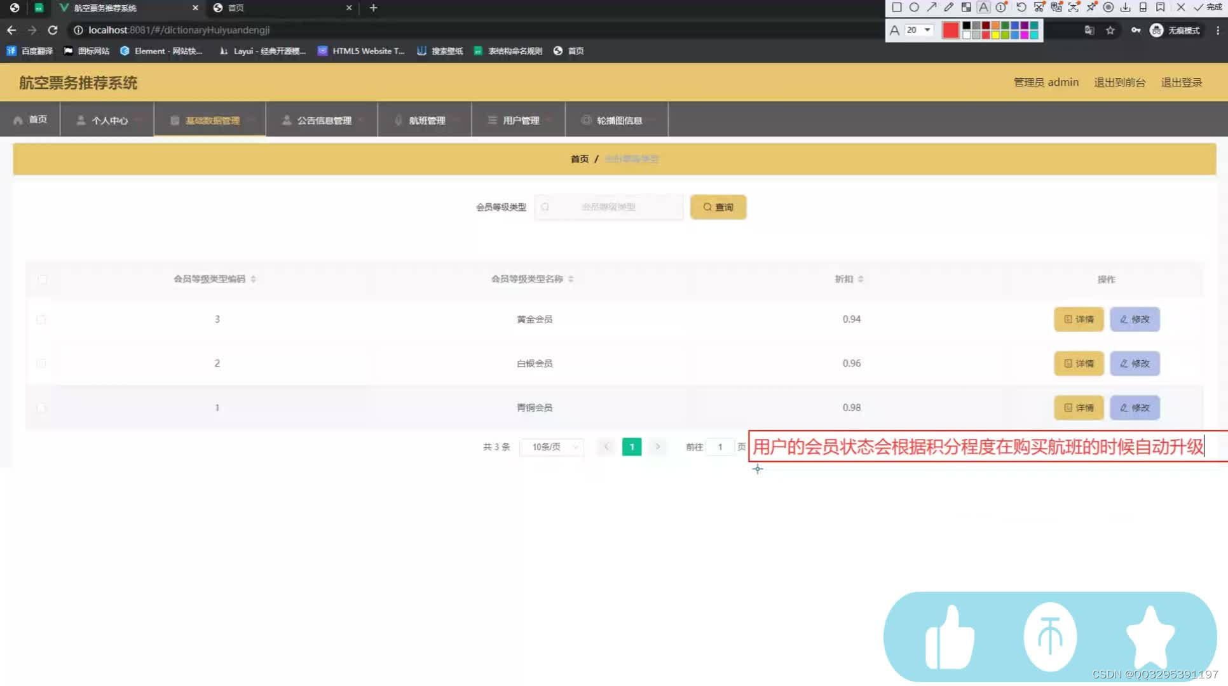Check the 青铜会员 row checkbox

coord(41,408)
